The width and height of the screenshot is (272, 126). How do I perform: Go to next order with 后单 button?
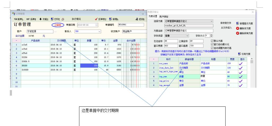point(31,19)
